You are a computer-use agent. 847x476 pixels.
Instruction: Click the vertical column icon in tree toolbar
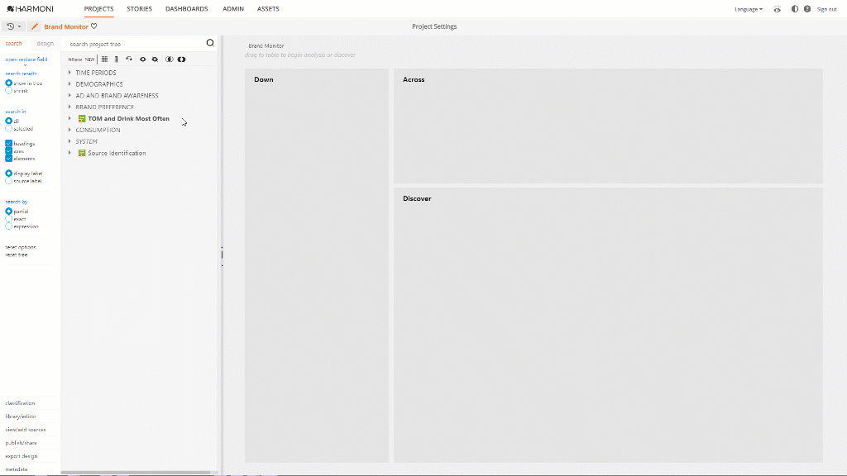click(x=116, y=59)
